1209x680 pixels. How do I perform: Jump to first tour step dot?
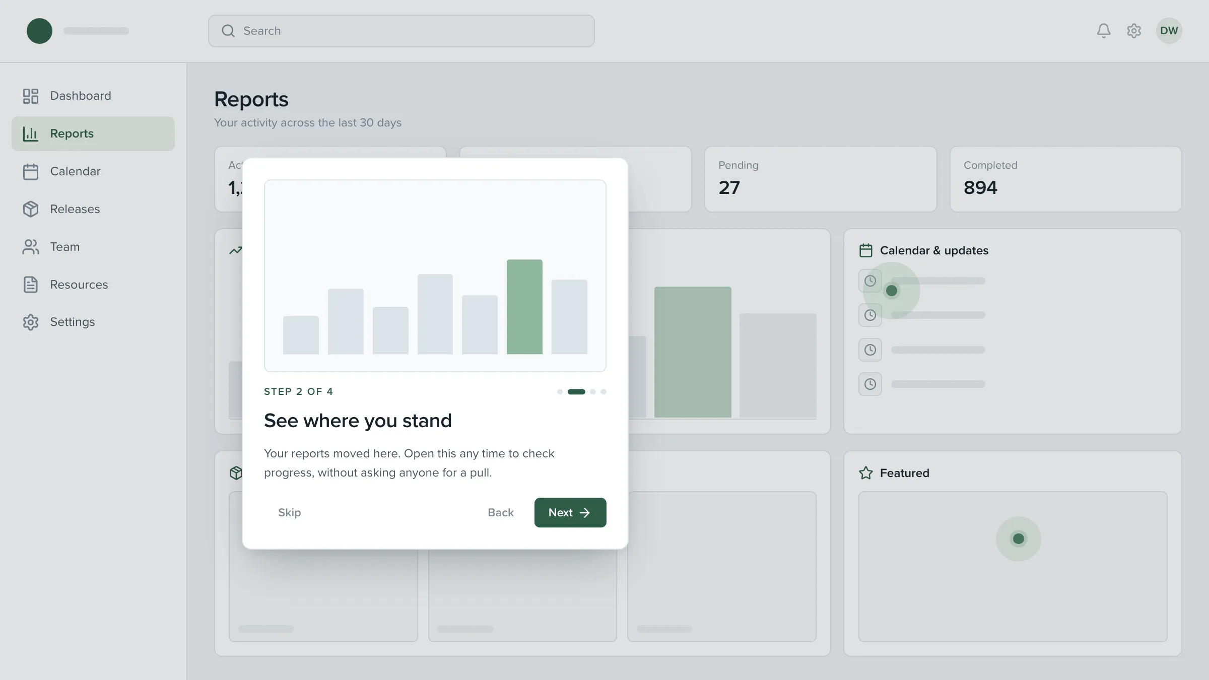coord(560,391)
